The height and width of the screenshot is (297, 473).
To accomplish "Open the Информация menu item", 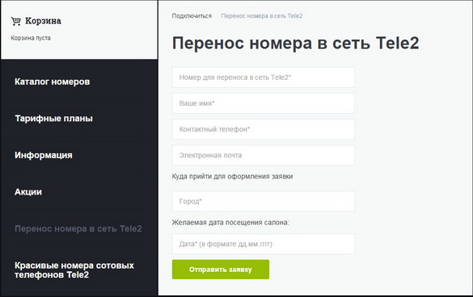I will tap(44, 155).
